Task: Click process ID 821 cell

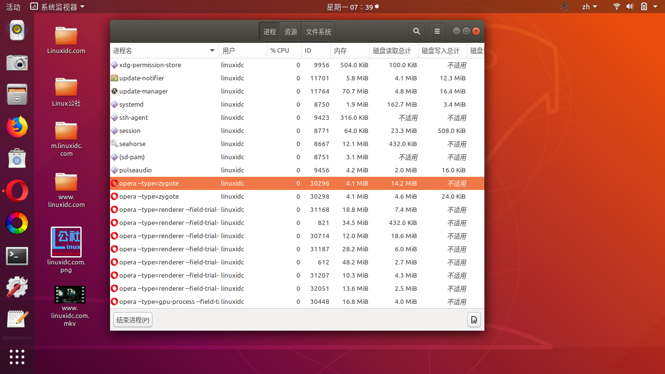Action: (324, 223)
